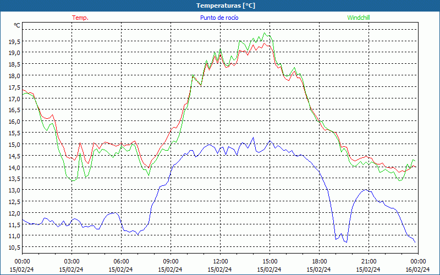Select the red 'Temp.' legend label
The image size is (440, 275).
(x=80, y=18)
